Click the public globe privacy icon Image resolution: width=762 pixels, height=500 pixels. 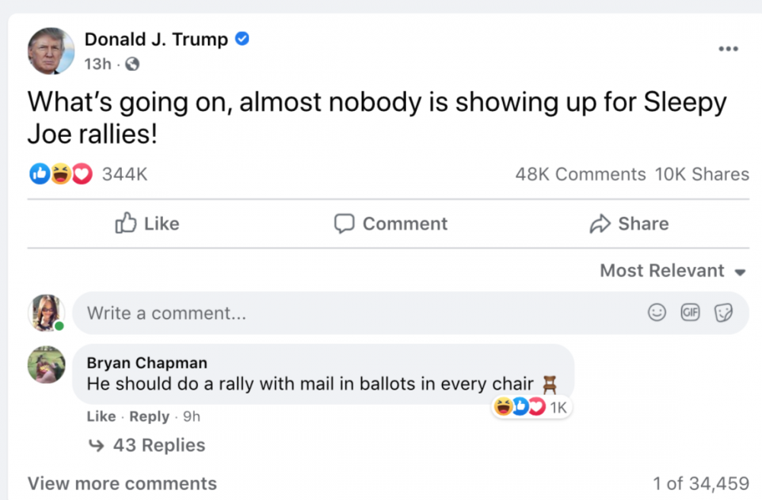point(133,64)
